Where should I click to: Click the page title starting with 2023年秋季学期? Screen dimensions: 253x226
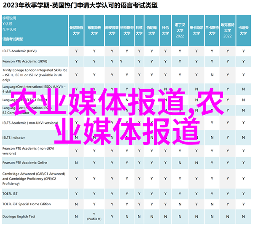pos(80,5)
